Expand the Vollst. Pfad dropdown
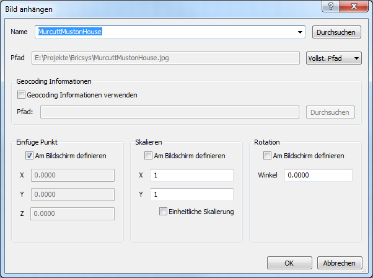 click(335, 58)
